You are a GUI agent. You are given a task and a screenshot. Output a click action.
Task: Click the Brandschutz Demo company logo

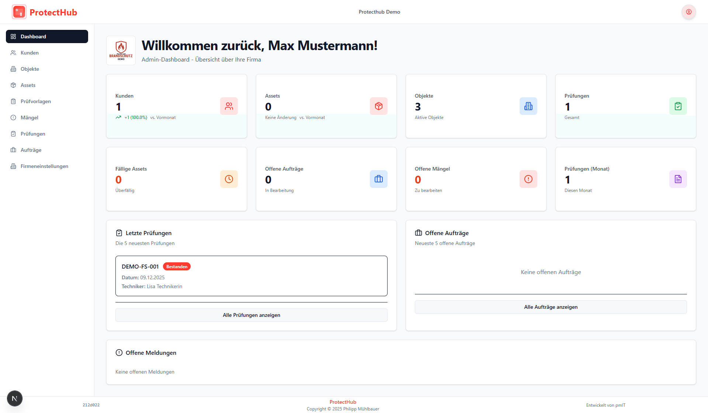click(x=121, y=50)
